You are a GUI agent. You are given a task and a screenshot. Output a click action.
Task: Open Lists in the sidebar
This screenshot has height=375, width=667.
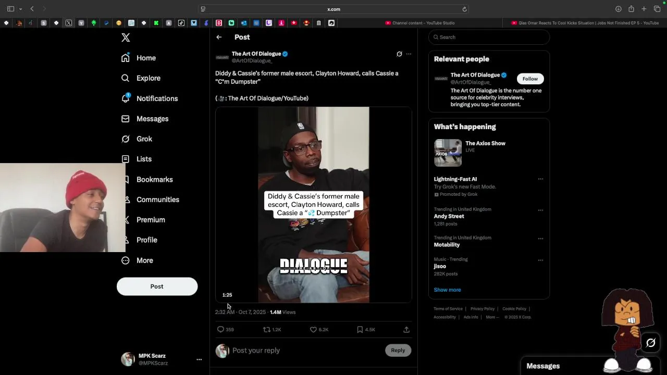[137, 159]
